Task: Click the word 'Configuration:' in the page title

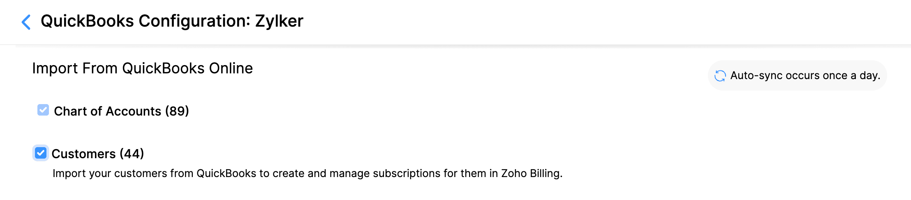Action: tap(194, 21)
